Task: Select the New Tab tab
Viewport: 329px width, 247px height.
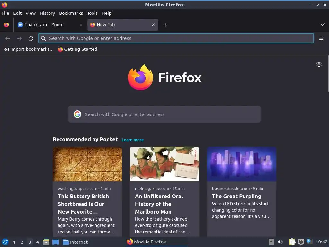Action: 123,25
